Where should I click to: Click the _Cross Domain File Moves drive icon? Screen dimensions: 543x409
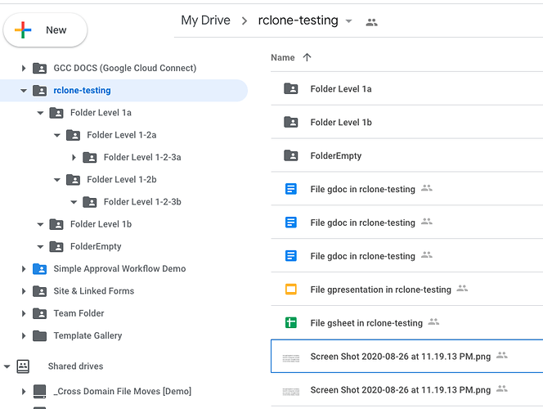click(x=40, y=391)
